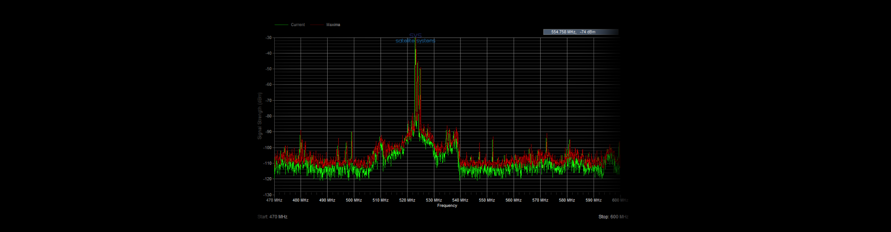The image size is (891, 232).
Task: Click the 550 MHz tick label
Action: [x=487, y=200]
